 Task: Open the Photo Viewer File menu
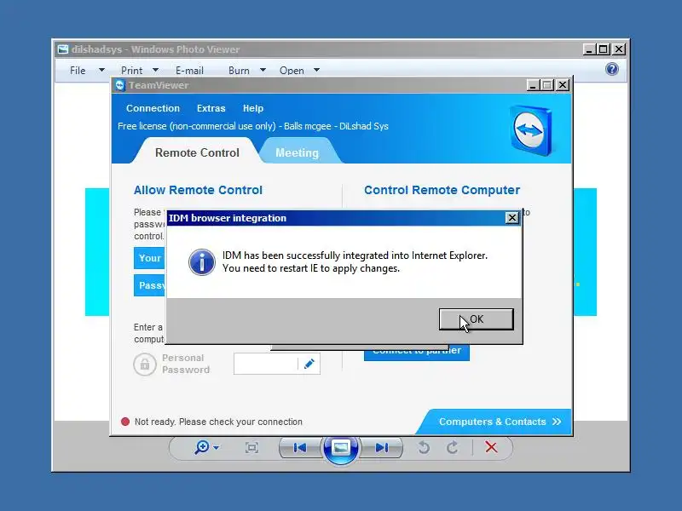tap(78, 71)
